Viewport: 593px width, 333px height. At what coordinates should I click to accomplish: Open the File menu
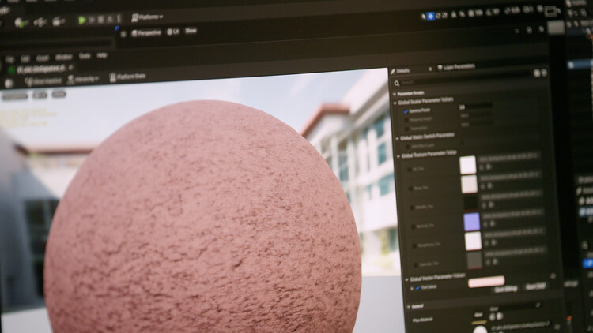(x=9, y=60)
